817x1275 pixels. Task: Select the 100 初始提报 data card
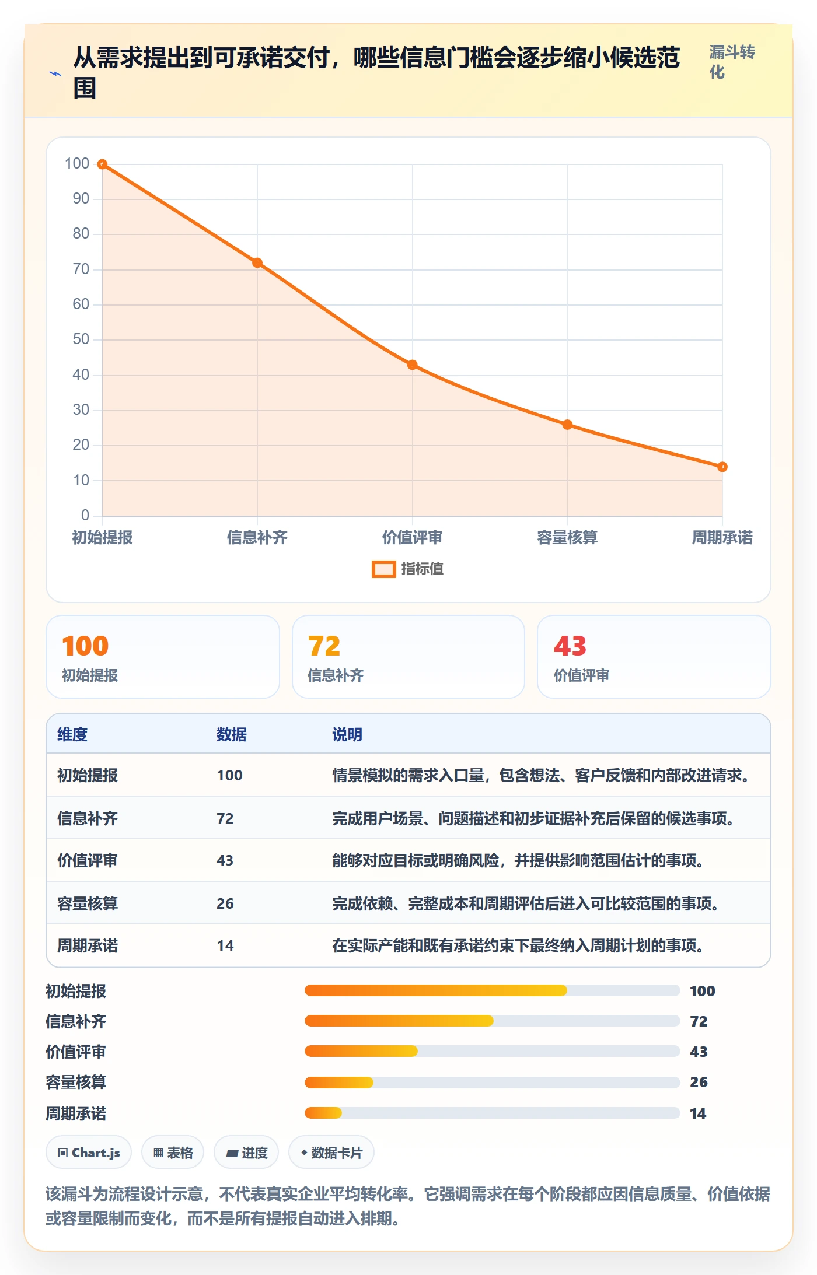click(163, 657)
